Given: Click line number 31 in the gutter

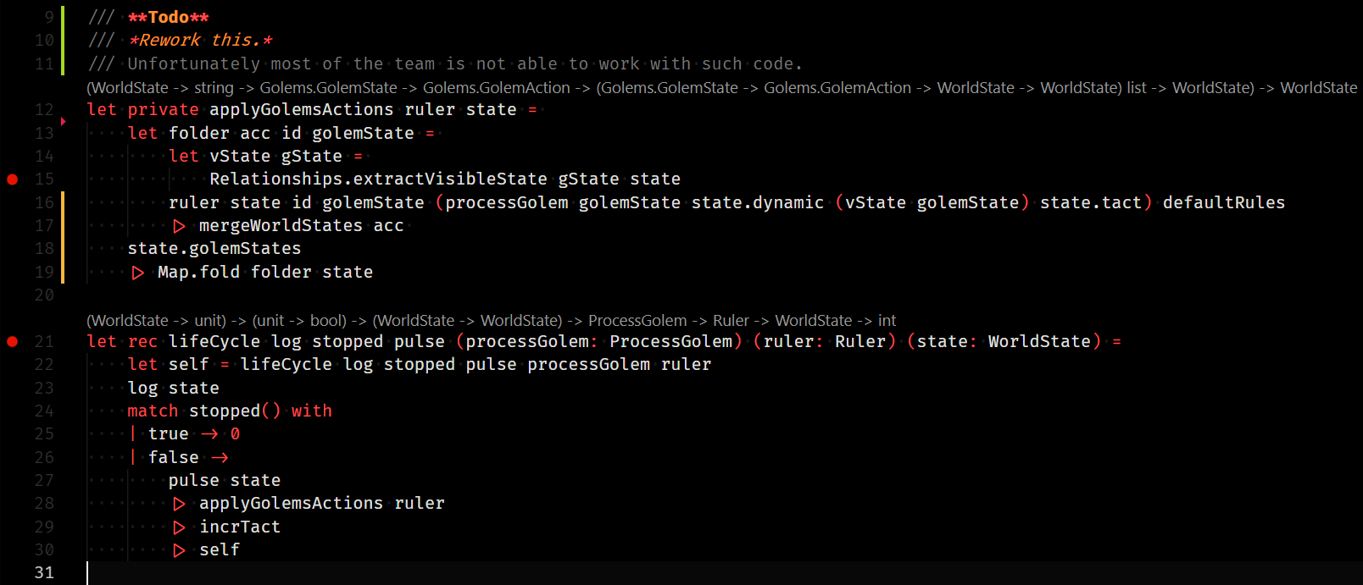Looking at the screenshot, I should (x=44, y=573).
